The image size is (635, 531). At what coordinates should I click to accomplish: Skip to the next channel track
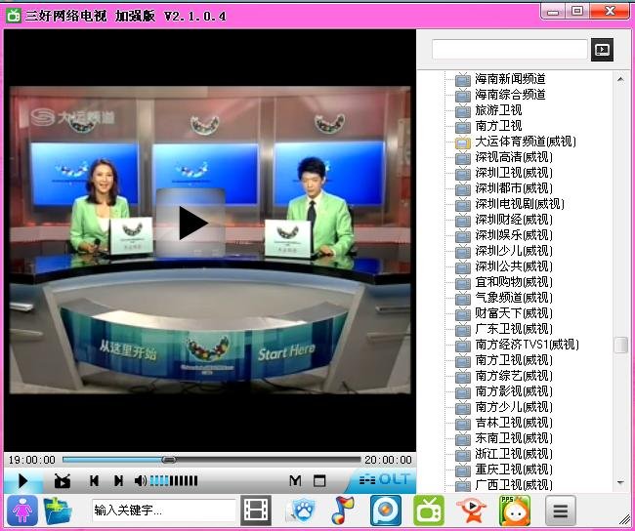118,480
